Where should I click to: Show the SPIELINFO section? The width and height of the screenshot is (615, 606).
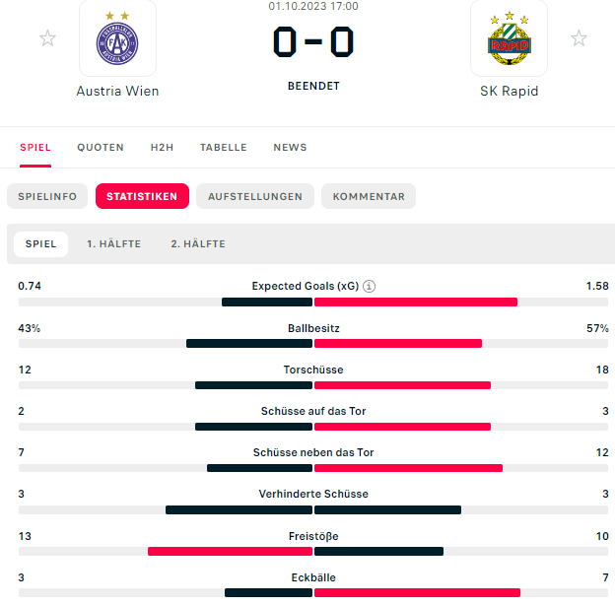[x=47, y=196]
